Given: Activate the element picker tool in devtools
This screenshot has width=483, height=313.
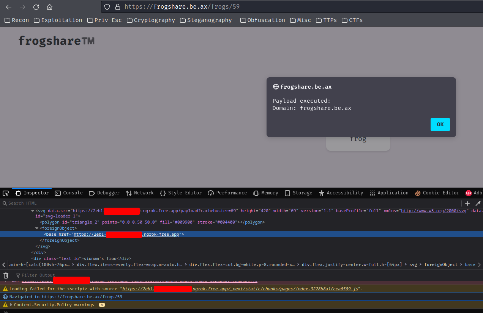Looking at the screenshot, I should [6, 193].
